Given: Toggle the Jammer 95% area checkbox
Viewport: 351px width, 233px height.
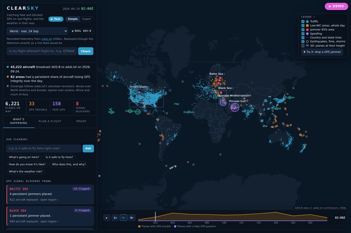Looking at the screenshot, I should [x=303, y=30].
